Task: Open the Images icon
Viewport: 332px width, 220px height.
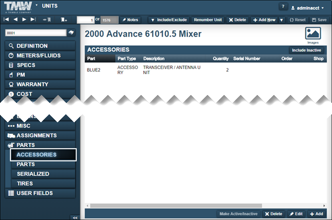Action: (313, 33)
